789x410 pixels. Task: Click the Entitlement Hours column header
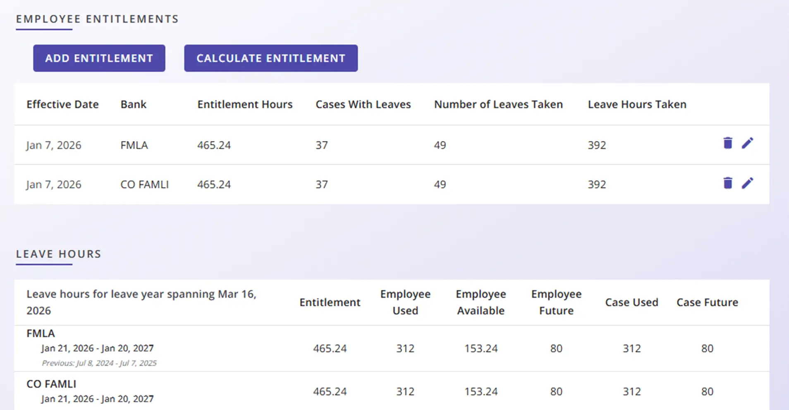[x=245, y=104]
